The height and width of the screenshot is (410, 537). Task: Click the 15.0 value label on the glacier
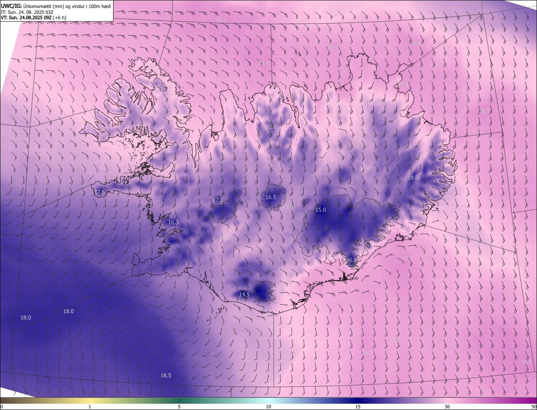pyautogui.click(x=321, y=210)
